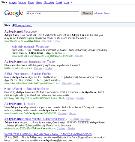
Task: Open Similar link for bombaypirate.blogspot.com result
Action: (x=80, y=98)
